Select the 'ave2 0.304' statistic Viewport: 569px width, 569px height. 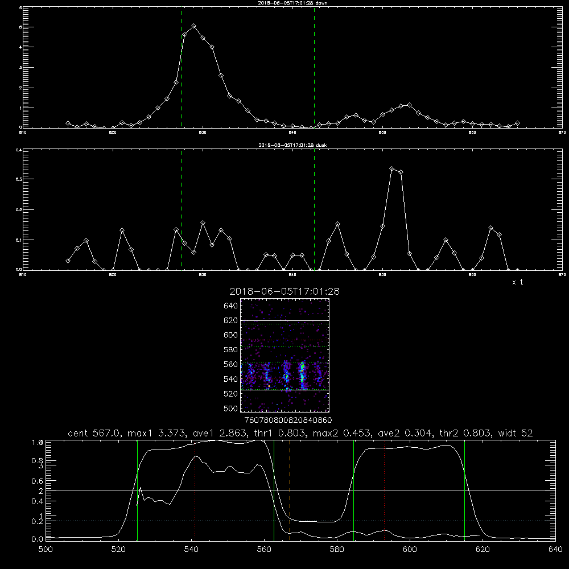coord(405,433)
